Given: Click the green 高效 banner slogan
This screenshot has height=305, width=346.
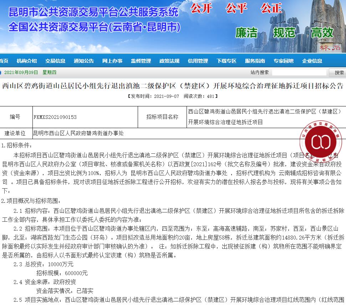Looking at the screenshot, I should 322,33.
